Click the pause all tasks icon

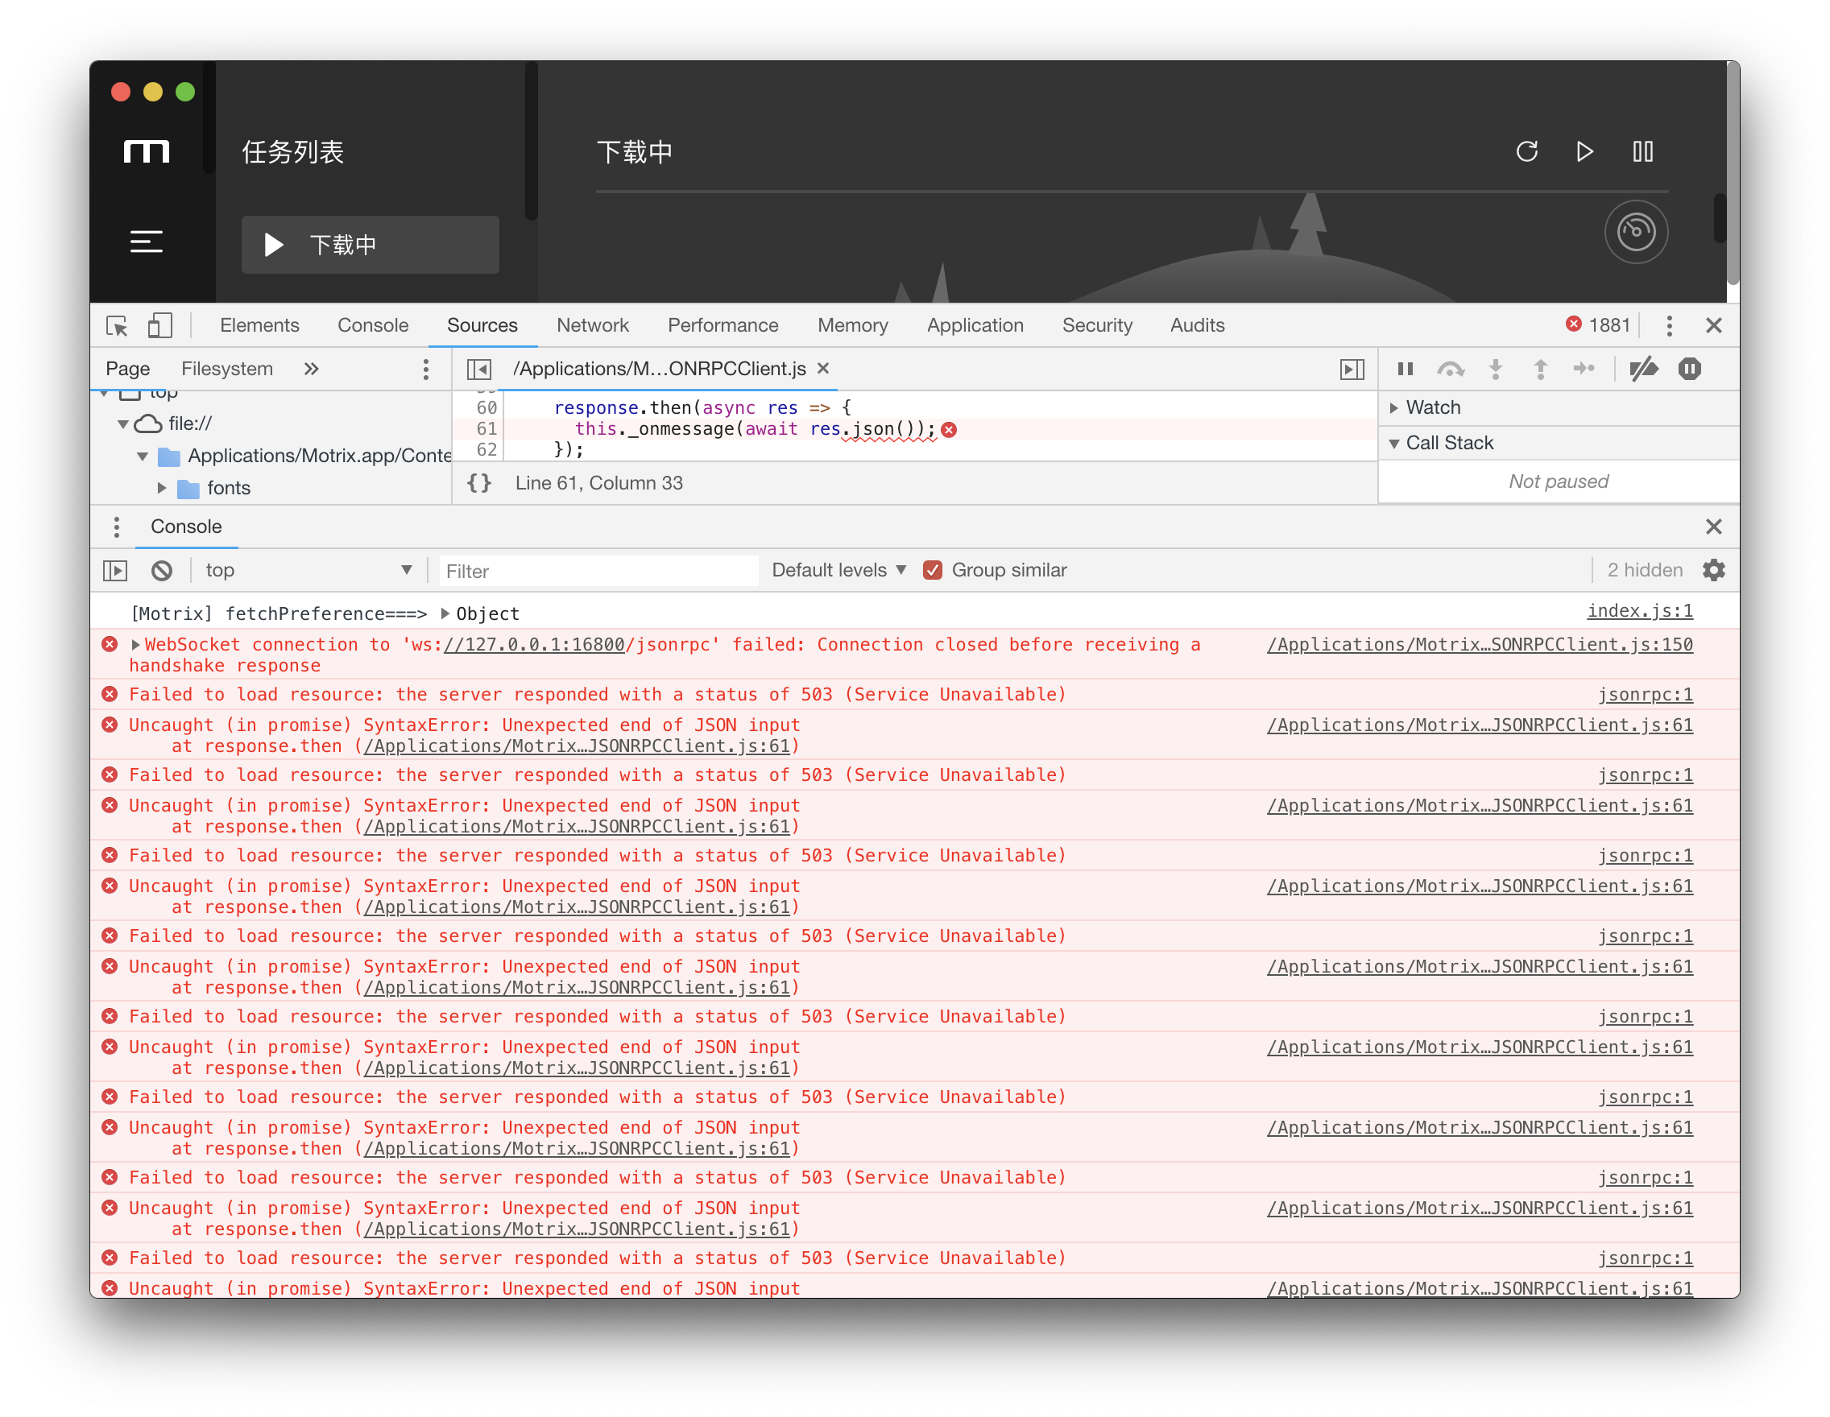1642,151
